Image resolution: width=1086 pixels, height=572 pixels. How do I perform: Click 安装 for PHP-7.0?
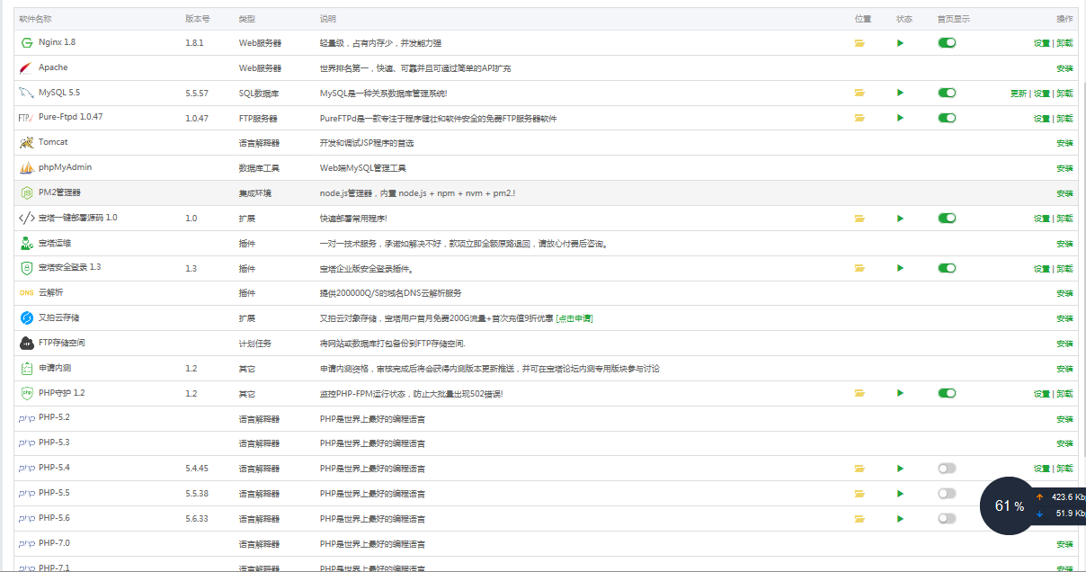click(1064, 544)
